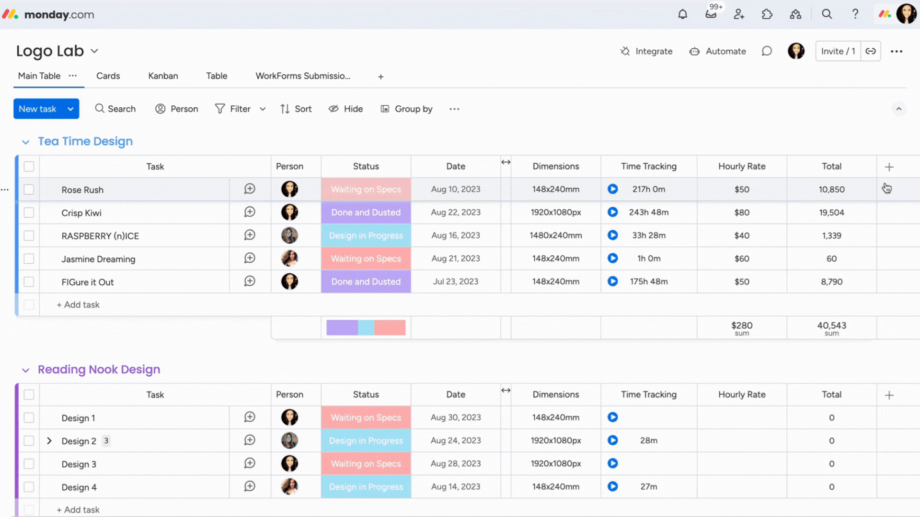
Task: Click + Add task in Tea Time Design
Action: (x=78, y=305)
